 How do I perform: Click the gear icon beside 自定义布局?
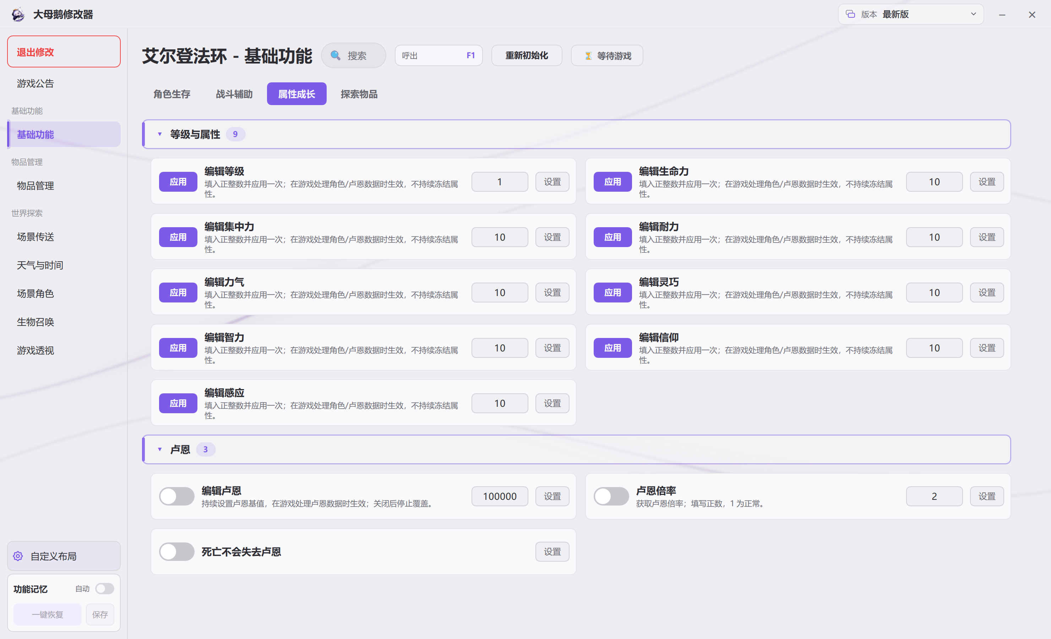(x=18, y=556)
